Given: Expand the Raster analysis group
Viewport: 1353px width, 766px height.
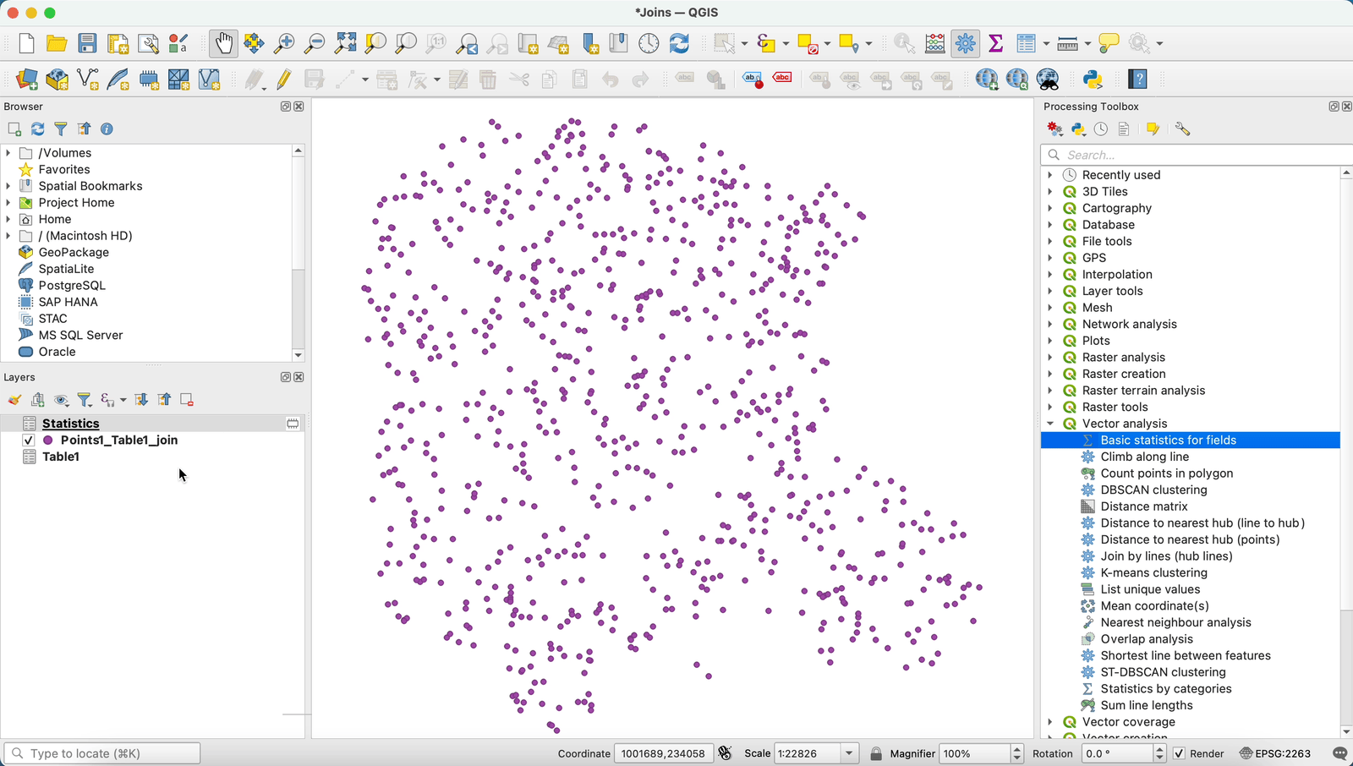Looking at the screenshot, I should pyautogui.click(x=1050, y=358).
